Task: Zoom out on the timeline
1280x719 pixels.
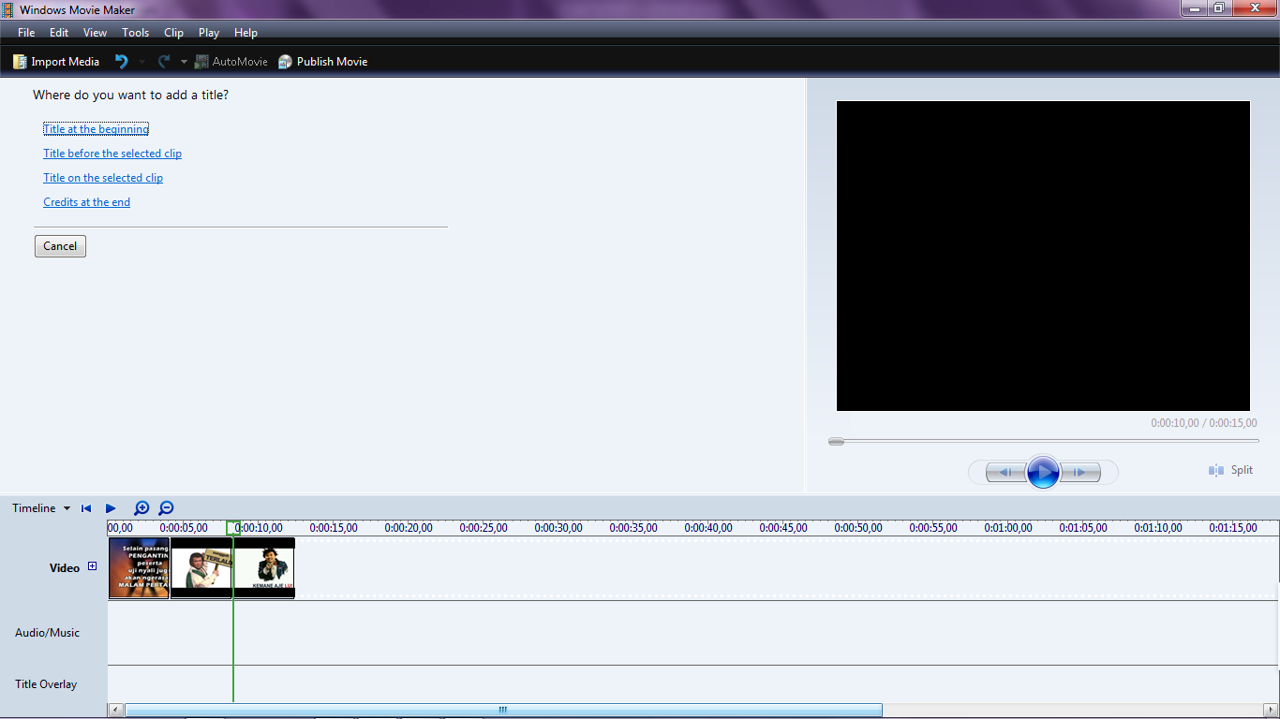Action: tap(166, 507)
